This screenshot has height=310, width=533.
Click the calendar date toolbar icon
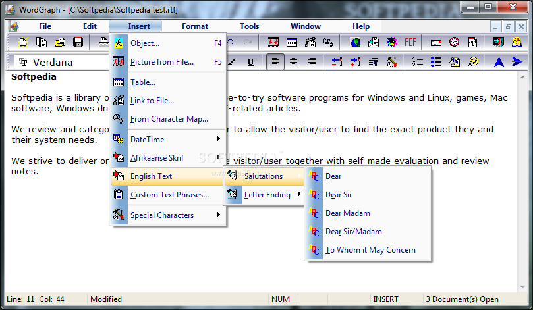coord(472,42)
